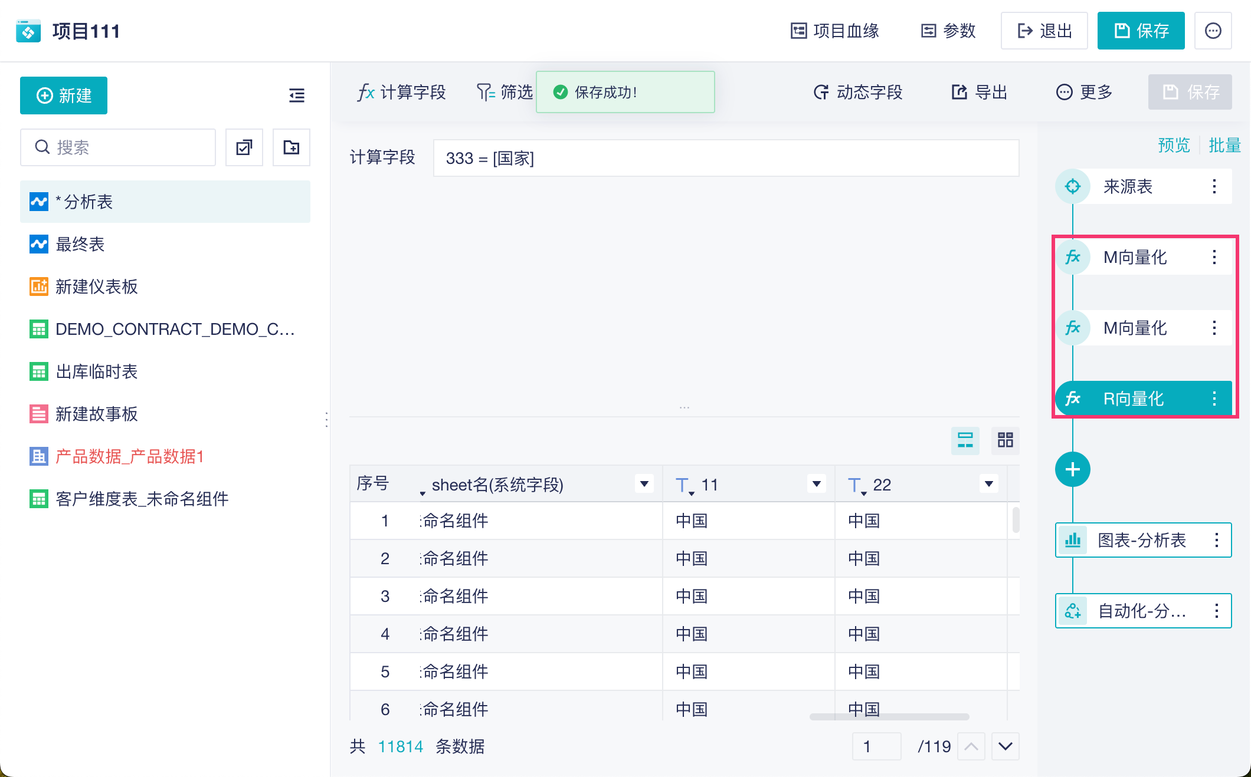
Task: Click the page number input field
Action: tap(876, 746)
